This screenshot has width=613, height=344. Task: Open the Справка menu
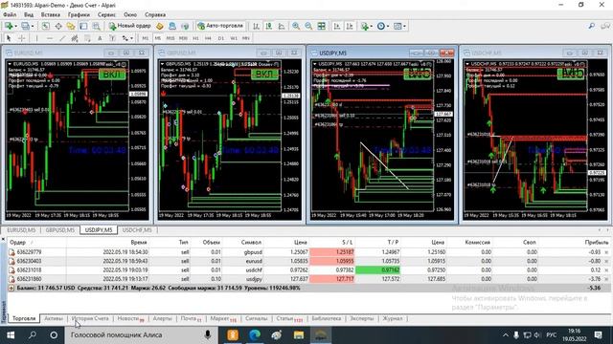(155, 14)
